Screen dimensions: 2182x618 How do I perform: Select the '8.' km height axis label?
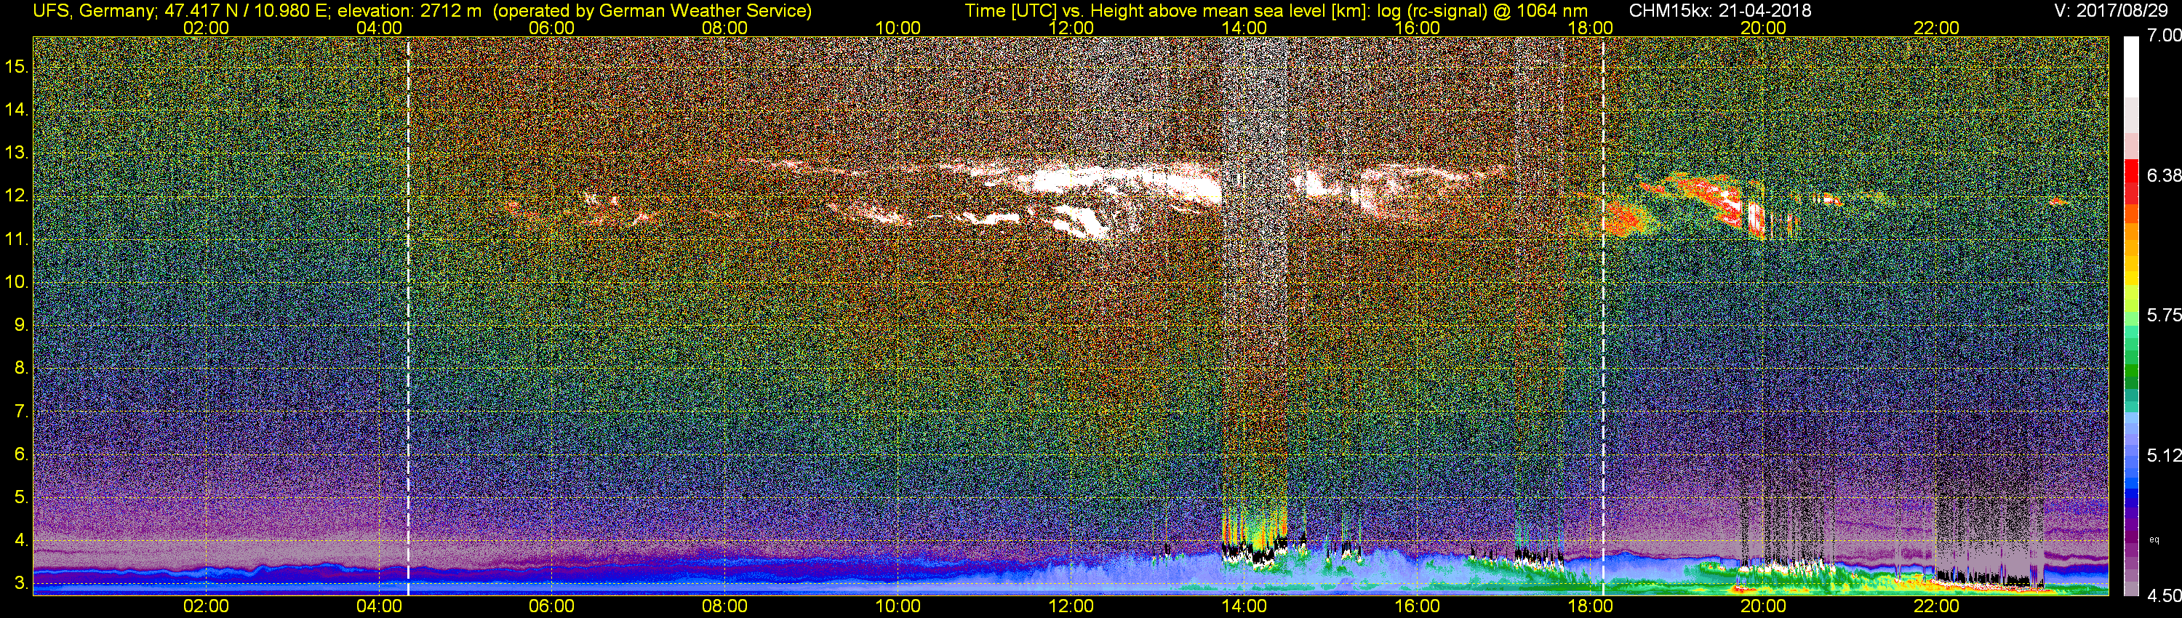pos(22,369)
